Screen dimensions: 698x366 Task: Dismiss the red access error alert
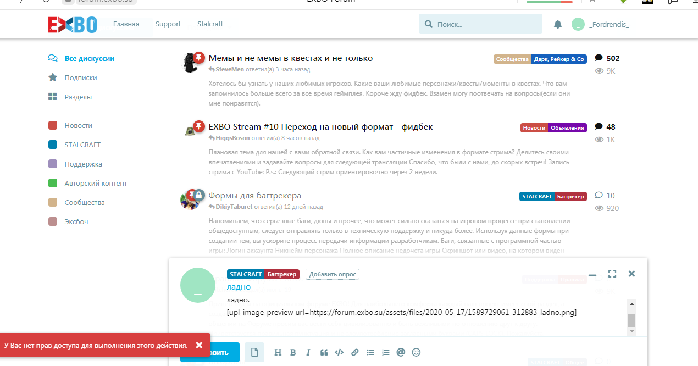point(199,345)
